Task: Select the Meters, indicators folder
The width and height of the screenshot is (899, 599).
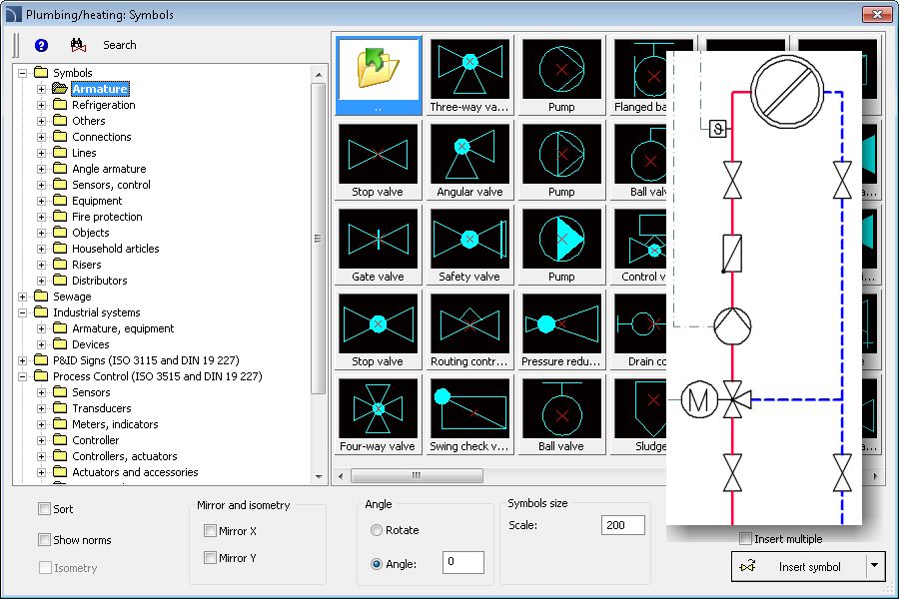Action: 115,424
